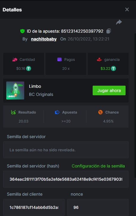Click the Semilla del cliente field

pyautogui.click(x=34, y=207)
